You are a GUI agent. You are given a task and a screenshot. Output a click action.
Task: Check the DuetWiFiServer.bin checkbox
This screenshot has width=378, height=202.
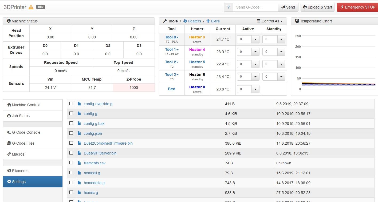coord(71,153)
